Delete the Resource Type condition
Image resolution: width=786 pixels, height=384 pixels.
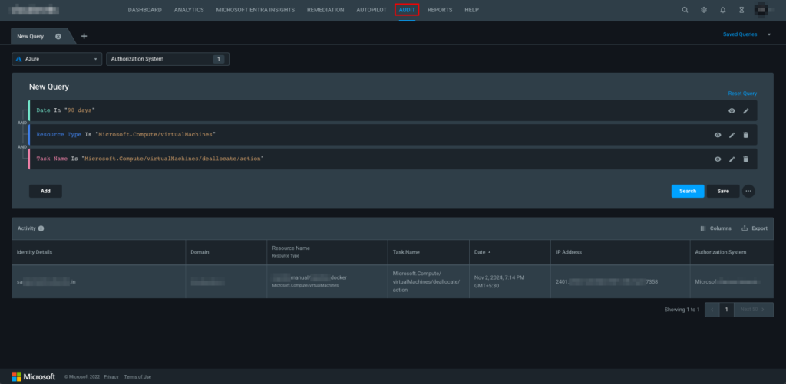(x=746, y=135)
